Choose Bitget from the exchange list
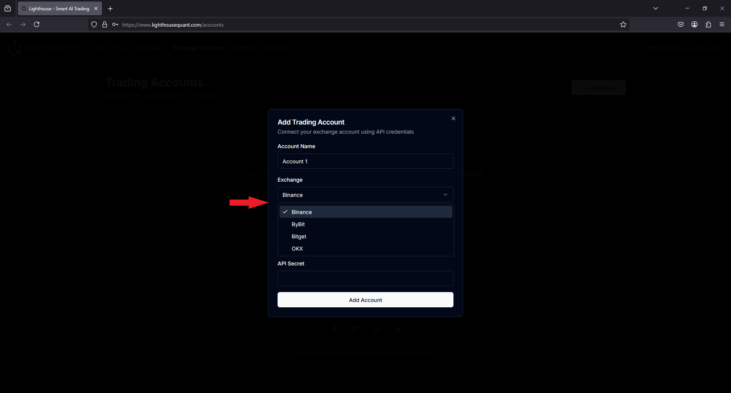Screen dimensions: 731x393 coord(365,236)
